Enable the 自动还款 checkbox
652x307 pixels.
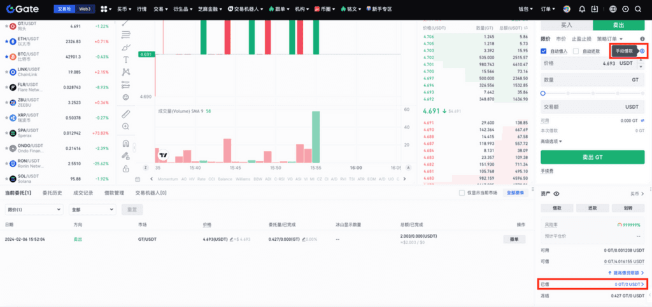click(576, 51)
